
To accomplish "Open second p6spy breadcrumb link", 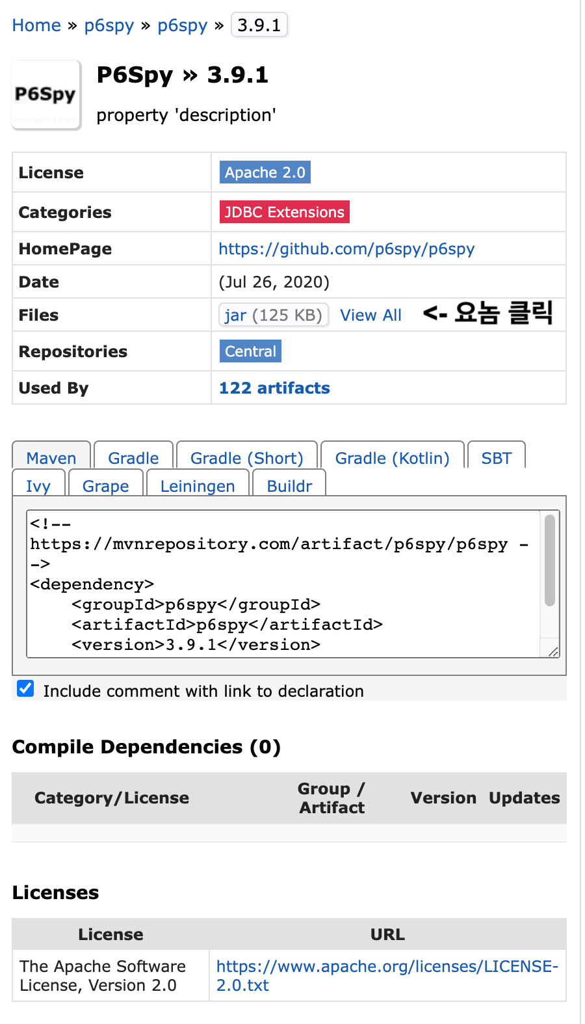I will pyautogui.click(x=183, y=25).
